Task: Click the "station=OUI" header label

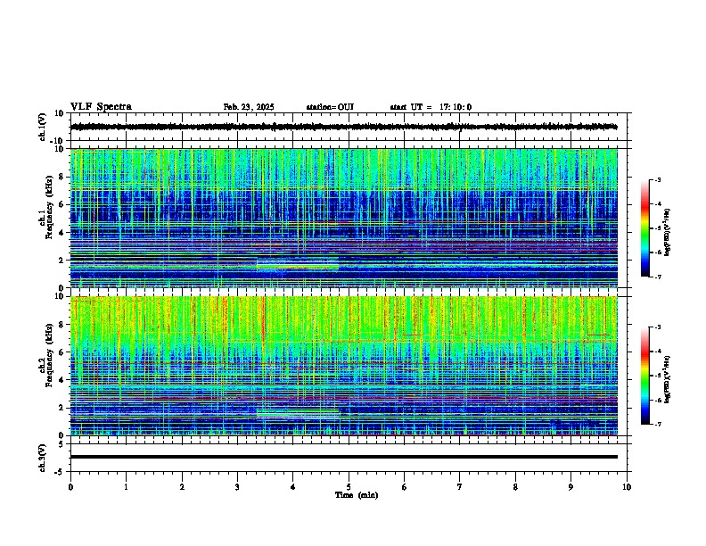Action: click(x=330, y=107)
